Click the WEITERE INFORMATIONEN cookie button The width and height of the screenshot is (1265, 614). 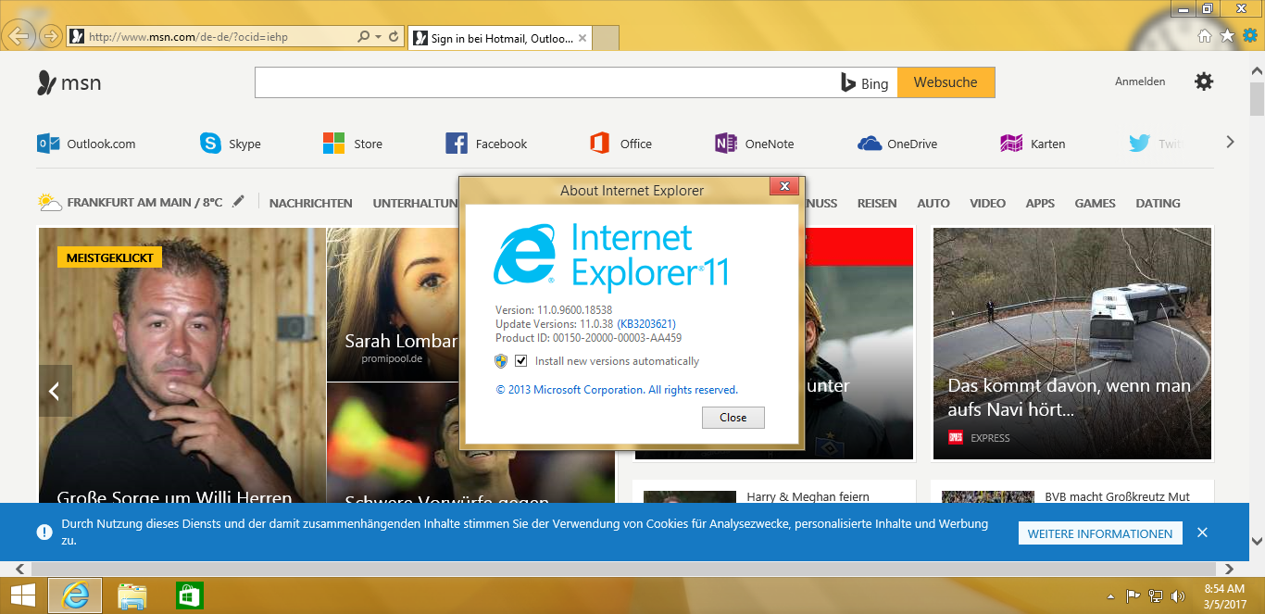(x=1100, y=533)
